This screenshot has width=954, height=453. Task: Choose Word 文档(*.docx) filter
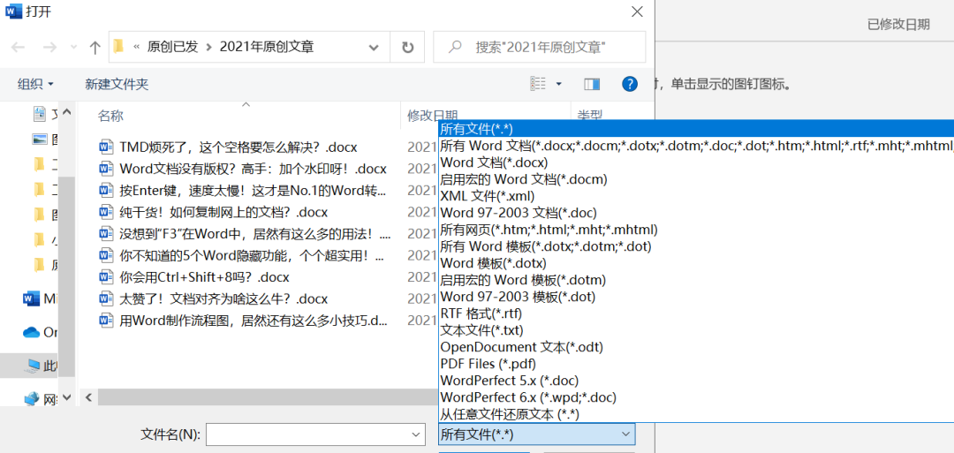click(696, 162)
